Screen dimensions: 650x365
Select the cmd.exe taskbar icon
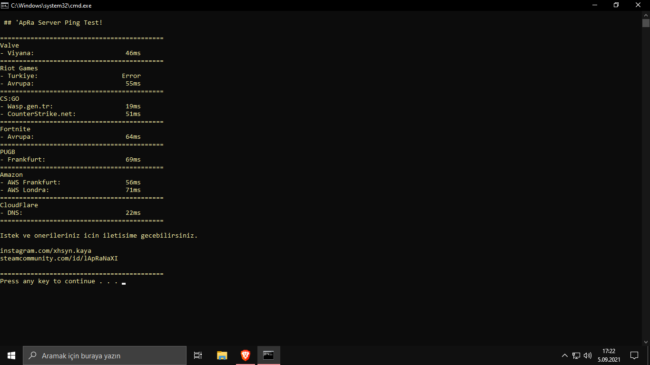pyautogui.click(x=269, y=355)
